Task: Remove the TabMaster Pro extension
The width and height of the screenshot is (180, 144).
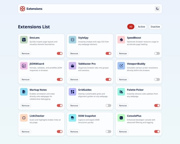Action: (74, 79)
